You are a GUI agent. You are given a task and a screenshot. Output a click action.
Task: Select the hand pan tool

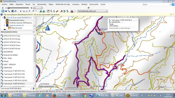[x=48, y=11]
